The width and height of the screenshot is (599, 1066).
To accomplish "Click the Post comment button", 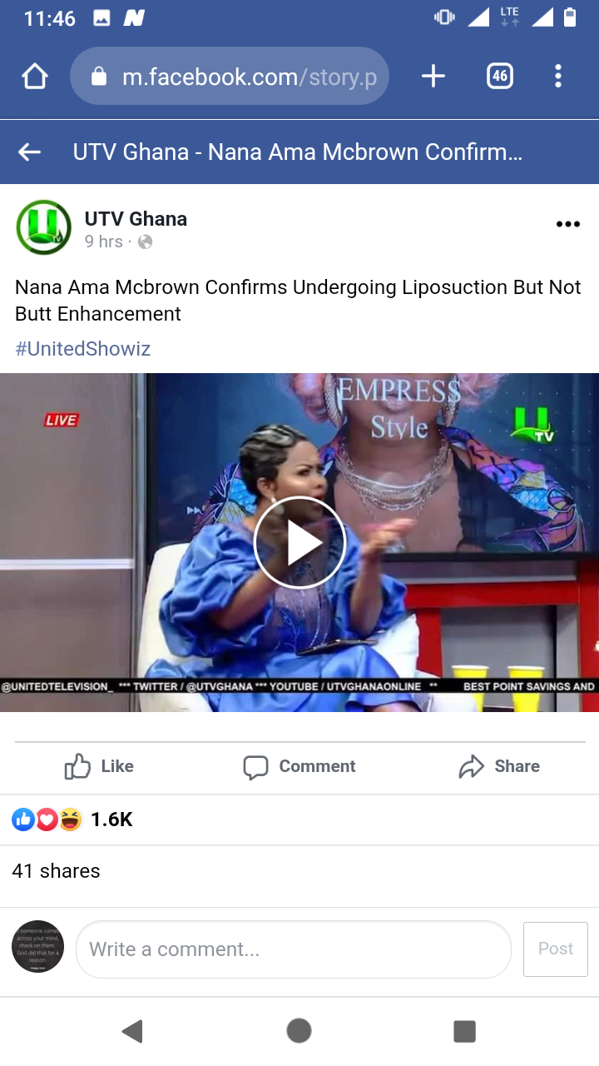I will coord(556,949).
